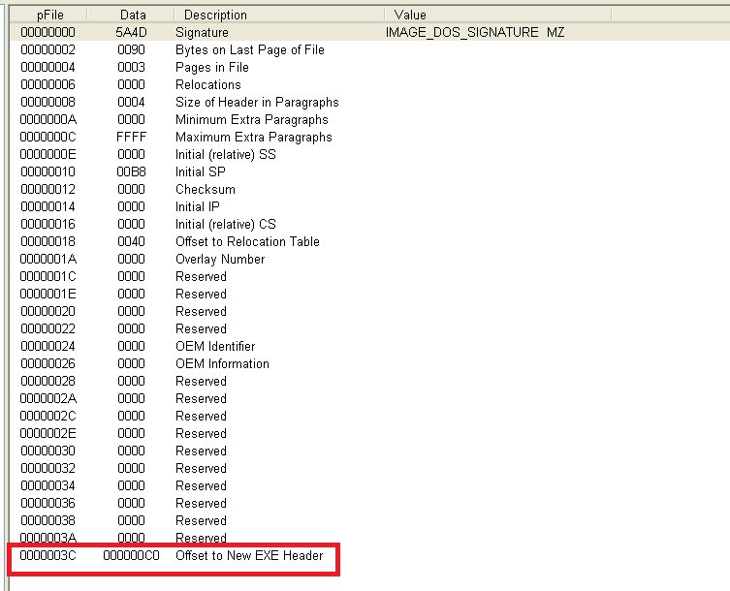Click file offset 00000000
Image resolution: width=730 pixels, height=591 pixels.
coord(48,33)
